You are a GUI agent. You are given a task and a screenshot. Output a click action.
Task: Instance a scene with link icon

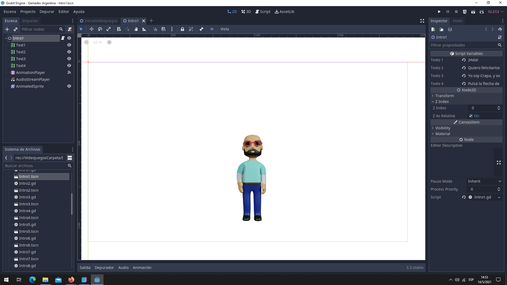pos(16,29)
